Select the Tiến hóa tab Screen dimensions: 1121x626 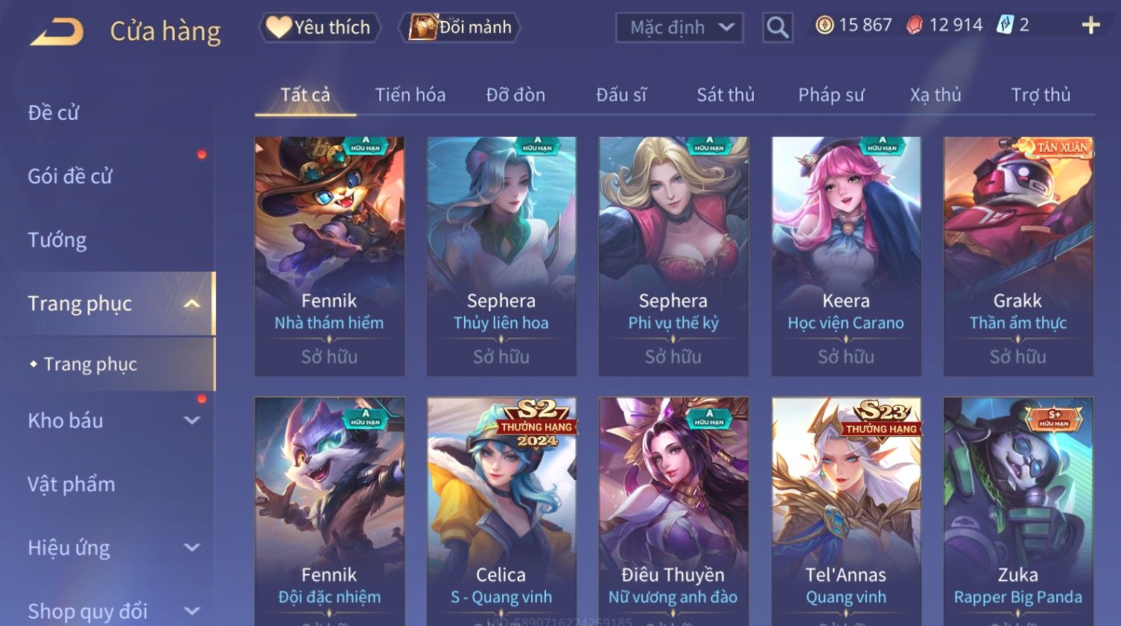point(410,95)
